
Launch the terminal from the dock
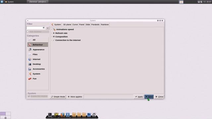pyautogui.click(x=50, y=115)
